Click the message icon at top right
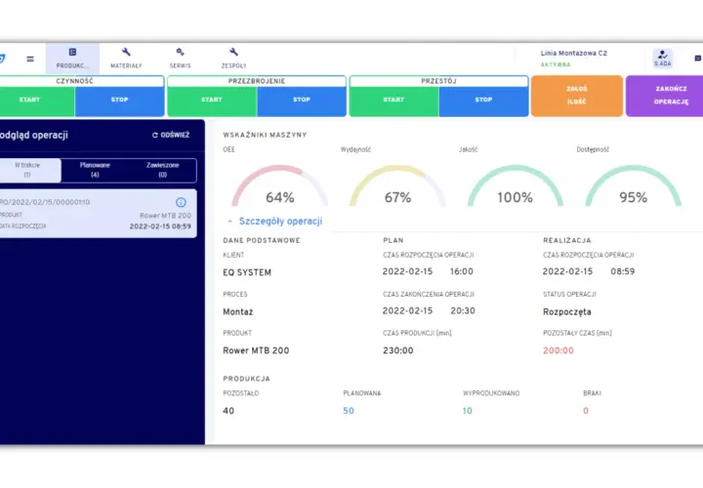This screenshot has width=703, height=488. 697,59
